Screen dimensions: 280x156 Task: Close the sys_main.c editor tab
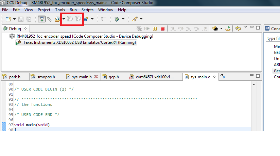pyautogui.click(x=214, y=77)
